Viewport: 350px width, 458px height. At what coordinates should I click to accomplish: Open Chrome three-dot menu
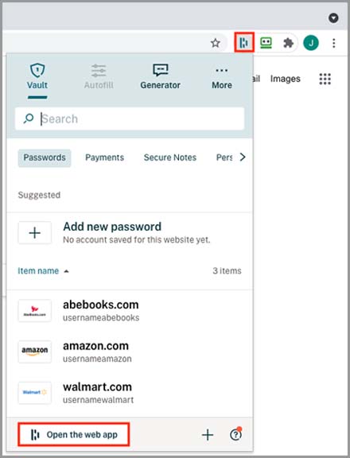(333, 43)
